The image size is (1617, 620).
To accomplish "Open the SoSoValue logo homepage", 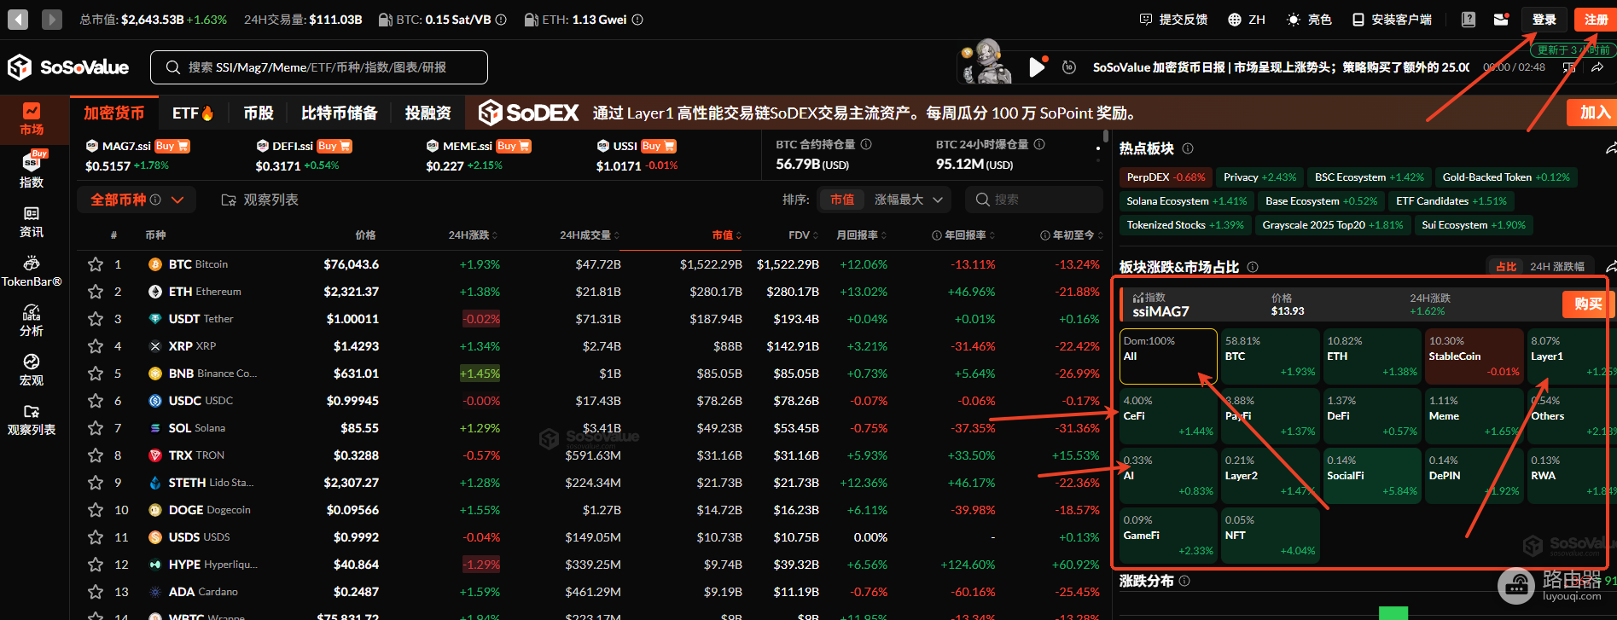I will click(x=68, y=67).
